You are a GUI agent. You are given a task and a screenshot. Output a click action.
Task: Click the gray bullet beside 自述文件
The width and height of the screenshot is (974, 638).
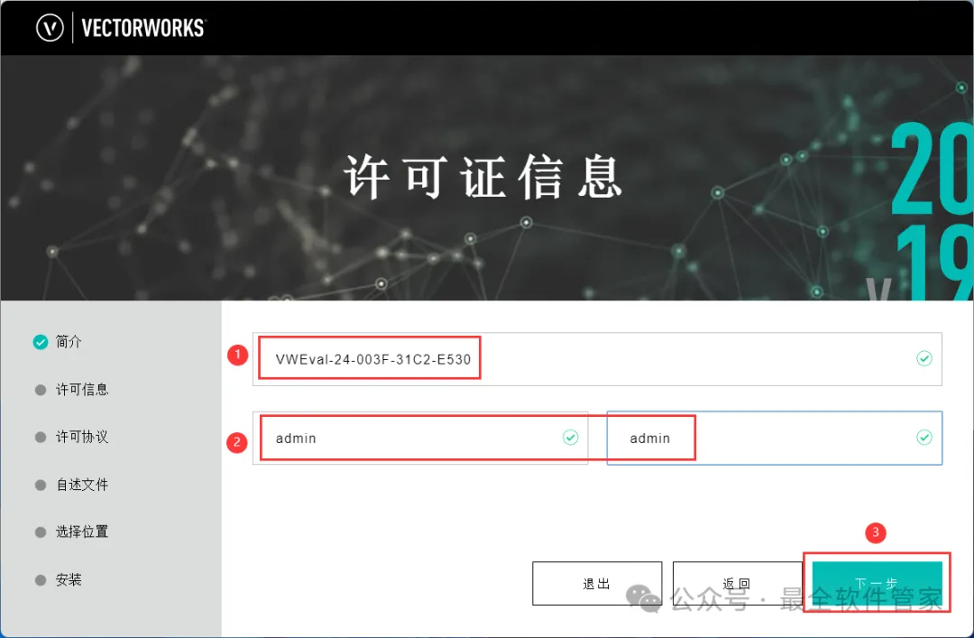[41, 485]
